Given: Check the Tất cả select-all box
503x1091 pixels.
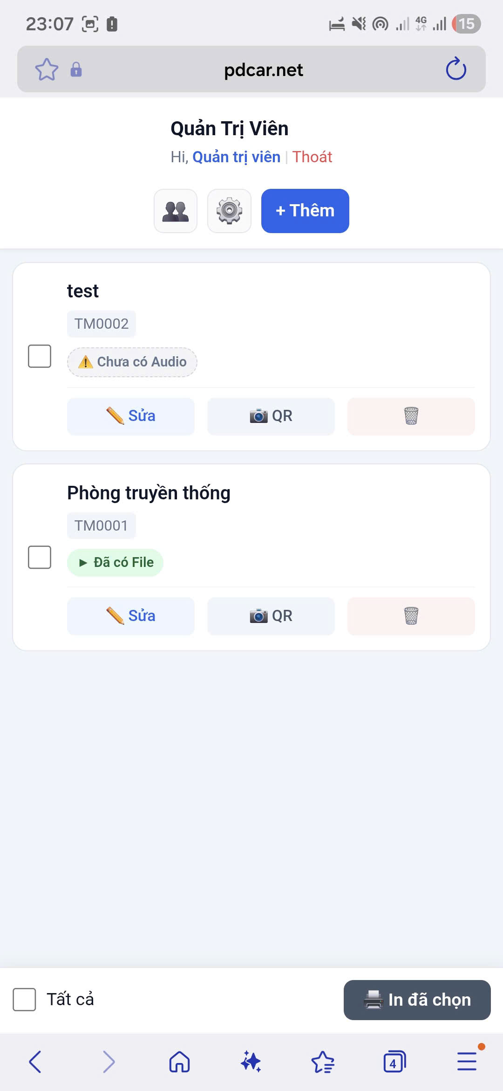Looking at the screenshot, I should pyautogui.click(x=25, y=1000).
